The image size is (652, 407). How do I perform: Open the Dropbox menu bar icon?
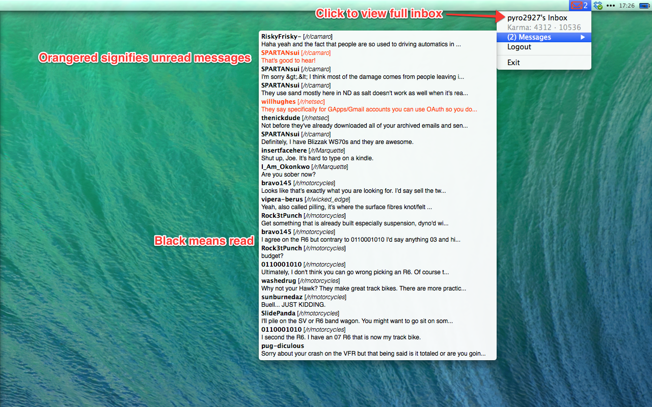[598, 6]
